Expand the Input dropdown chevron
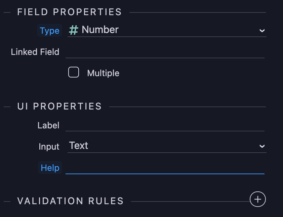This screenshot has width=283, height=217. pyautogui.click(x=262, y=146)
